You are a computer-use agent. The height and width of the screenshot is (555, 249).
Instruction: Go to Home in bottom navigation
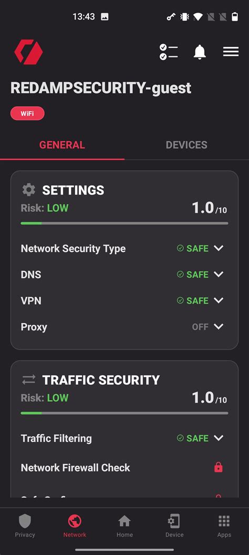pyautogui.click(x=124, y=526)
